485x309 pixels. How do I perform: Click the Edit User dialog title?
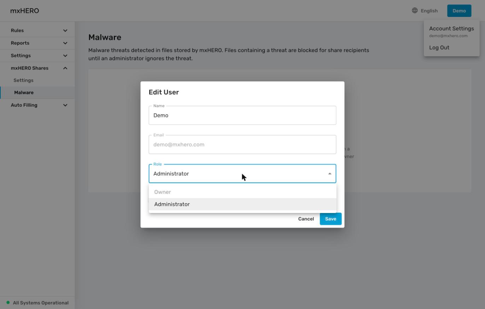(x=164, y=92)
